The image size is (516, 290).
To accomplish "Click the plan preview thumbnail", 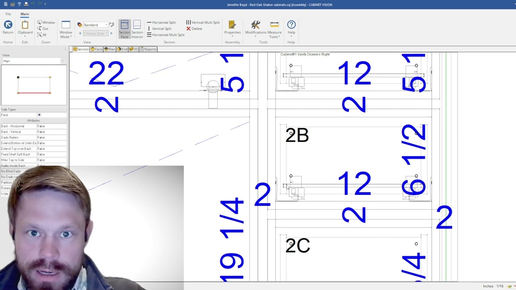I will pos(34,85).
